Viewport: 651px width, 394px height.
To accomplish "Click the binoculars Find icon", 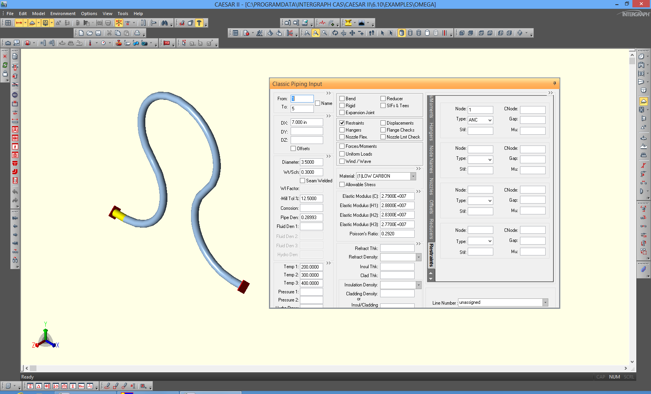I will 165,23.
